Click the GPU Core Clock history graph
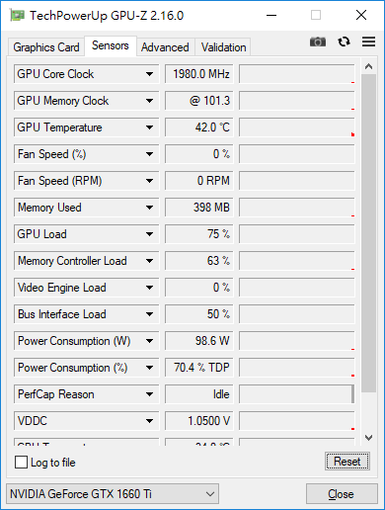The width and height of the screenshot is (385, 510). 297,74
